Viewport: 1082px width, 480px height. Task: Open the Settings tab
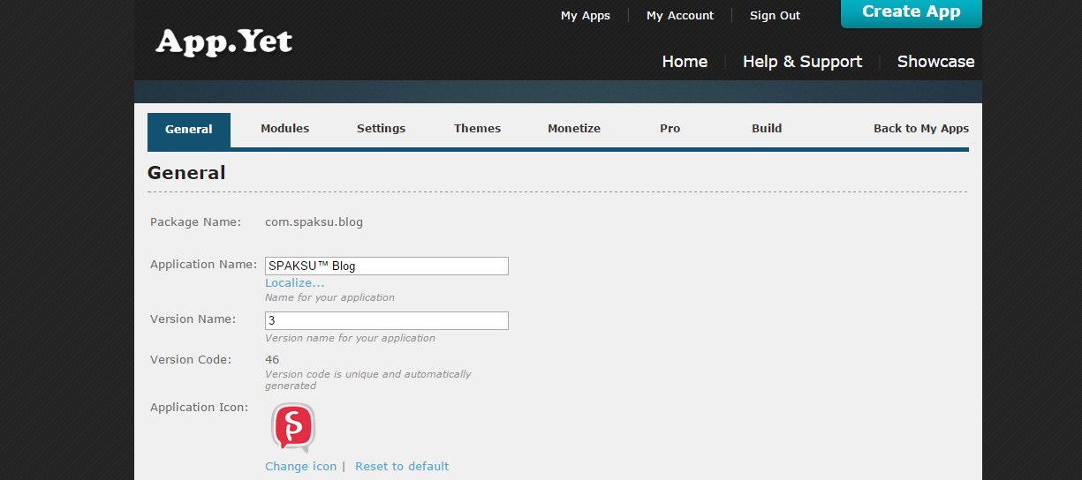pyautogui.click(x=381, y=128)
